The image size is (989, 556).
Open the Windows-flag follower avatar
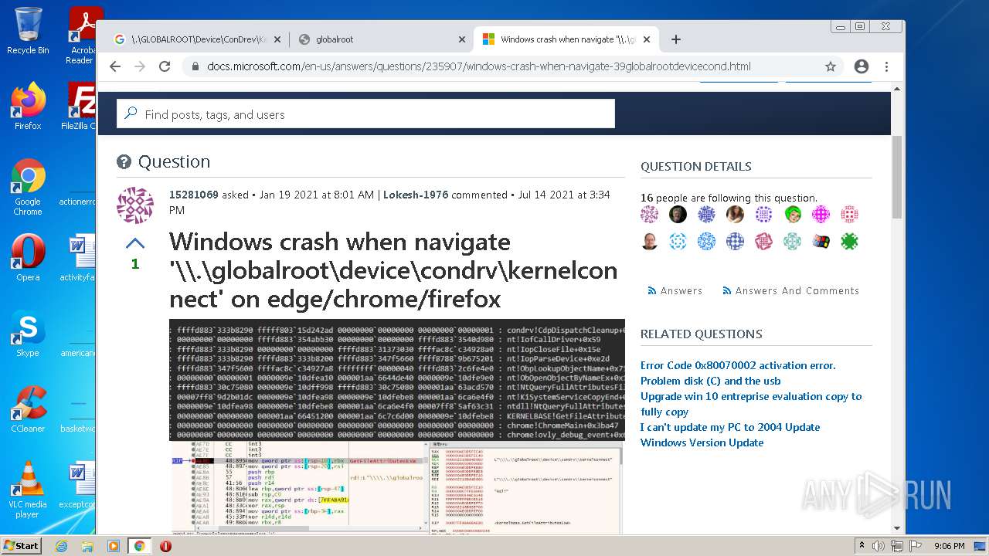821,242
